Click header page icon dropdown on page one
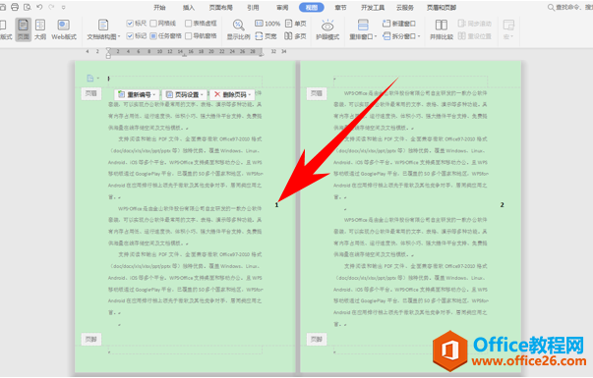593x378 pixels. pyautogui.click(x=92, y=79)
